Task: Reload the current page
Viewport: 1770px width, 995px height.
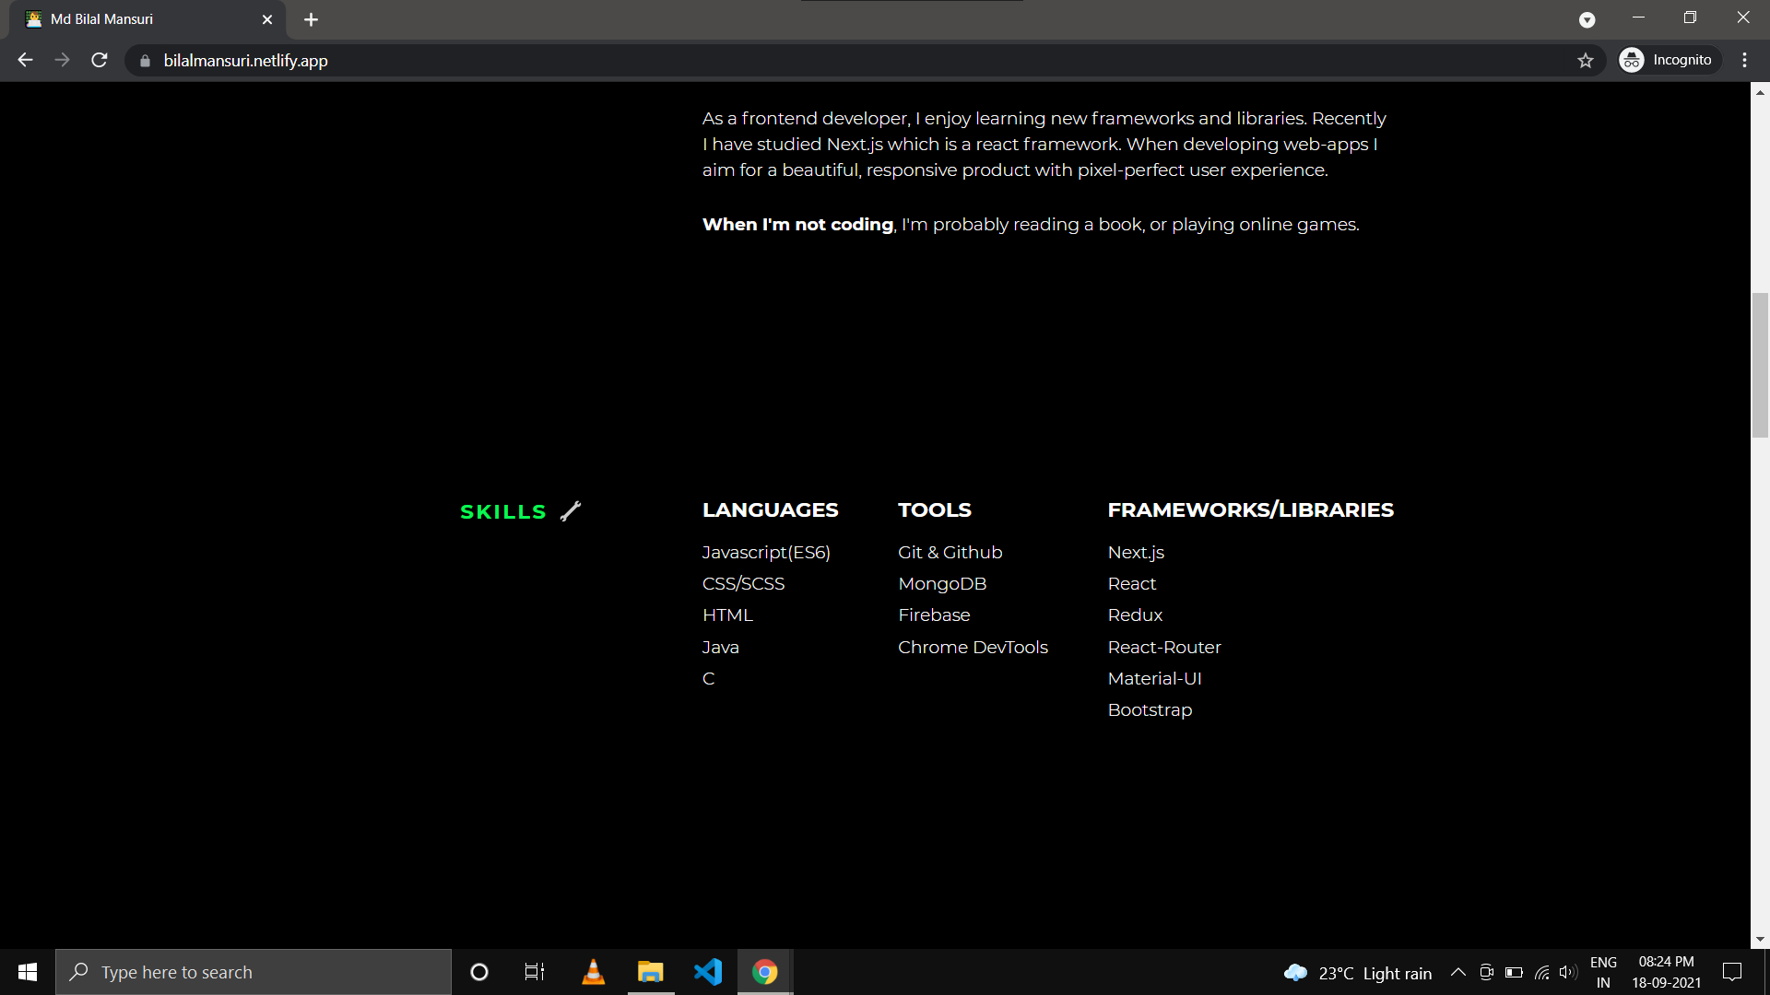Action: click(x=100, y=60)
